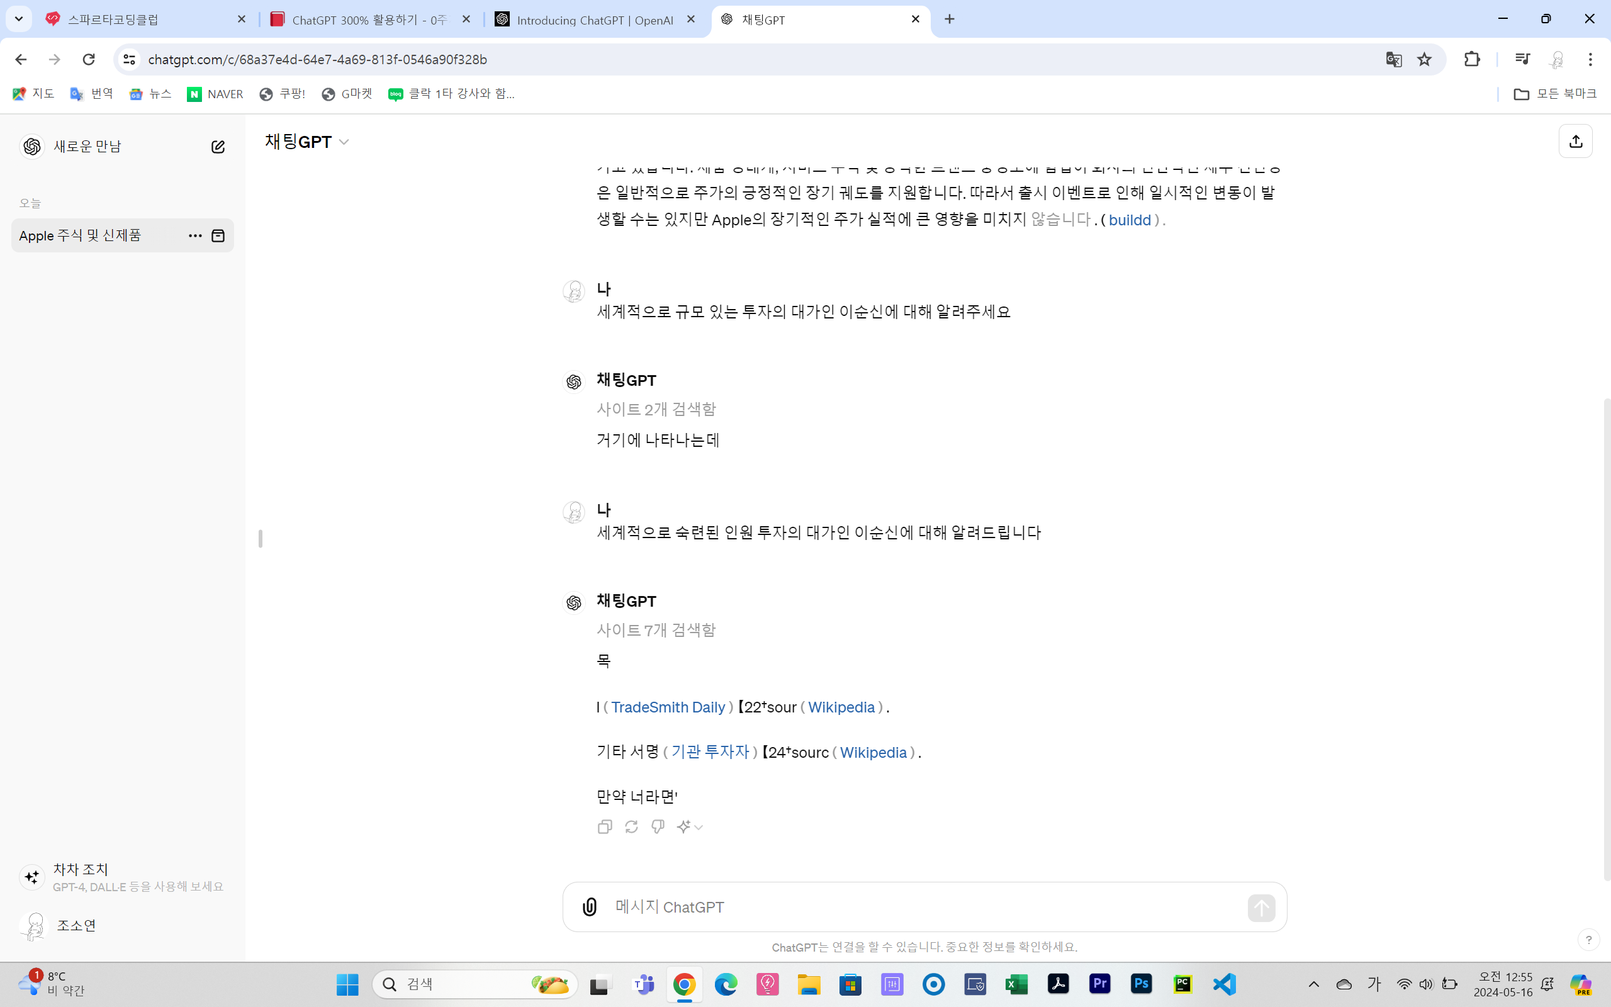
Task: Open the buildd source link
Action: [1130, 220]
